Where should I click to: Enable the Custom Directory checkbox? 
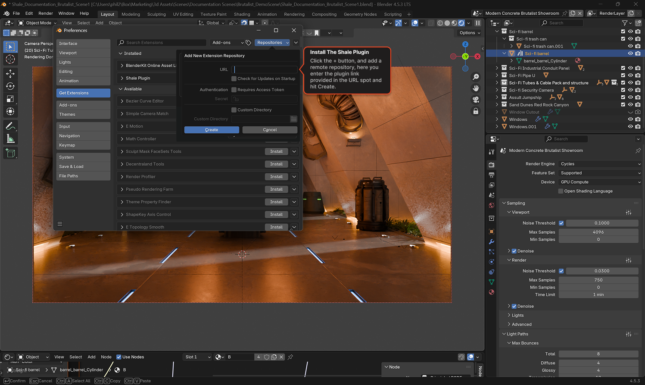(234, 110)
